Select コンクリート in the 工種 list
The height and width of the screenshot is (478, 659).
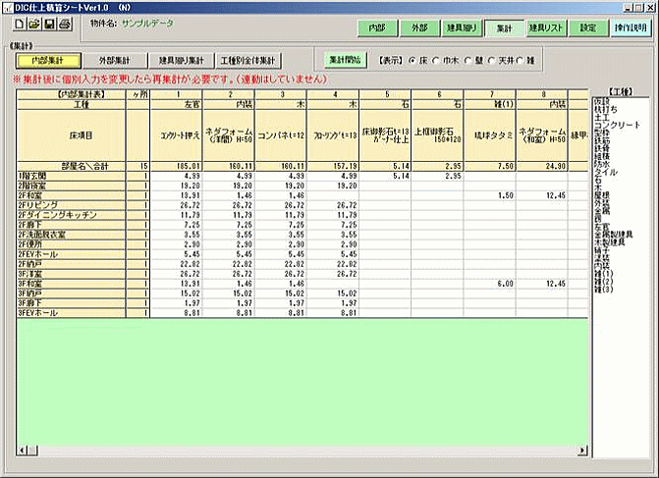(618, 126)
